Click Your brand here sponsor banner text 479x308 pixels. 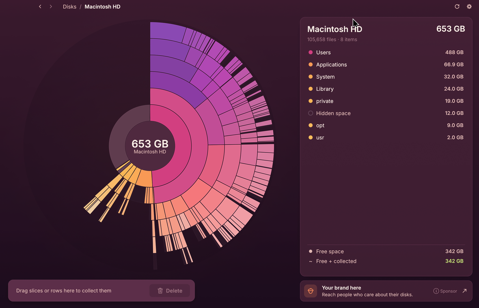coord(341,288)
